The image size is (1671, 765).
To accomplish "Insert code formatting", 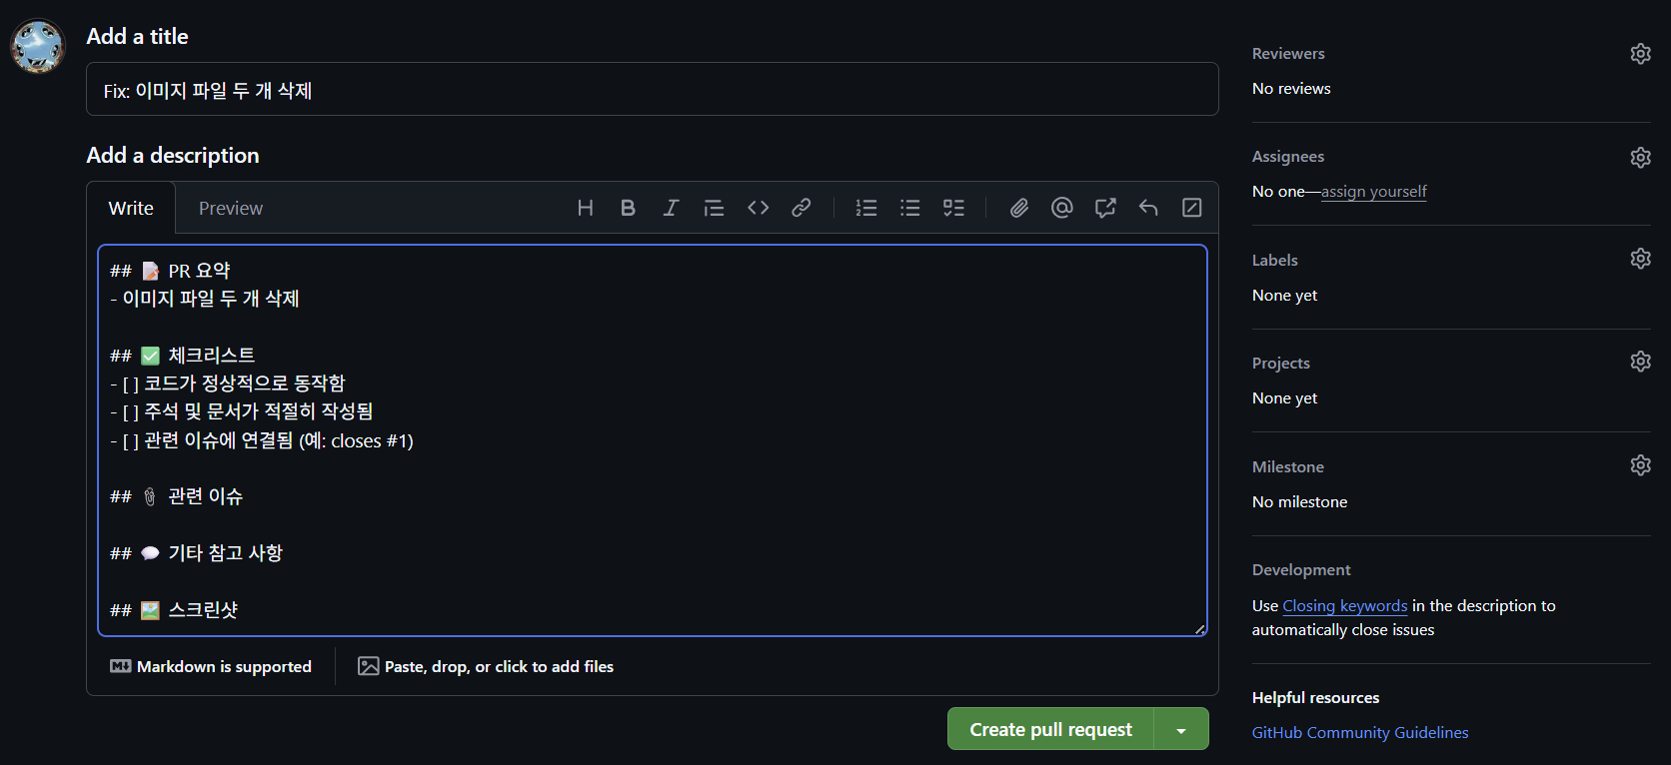I will [x=759, y=208].
